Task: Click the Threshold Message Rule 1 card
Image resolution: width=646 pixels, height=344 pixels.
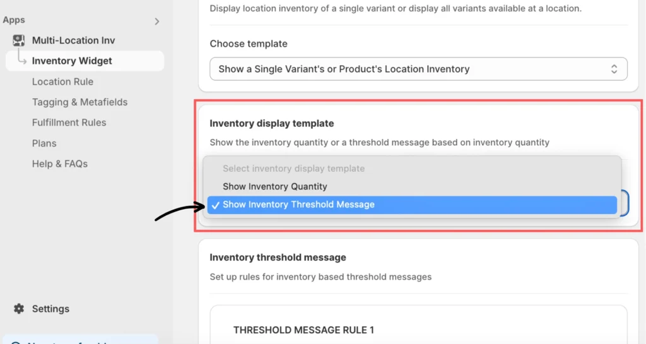Action: (418, 329)
